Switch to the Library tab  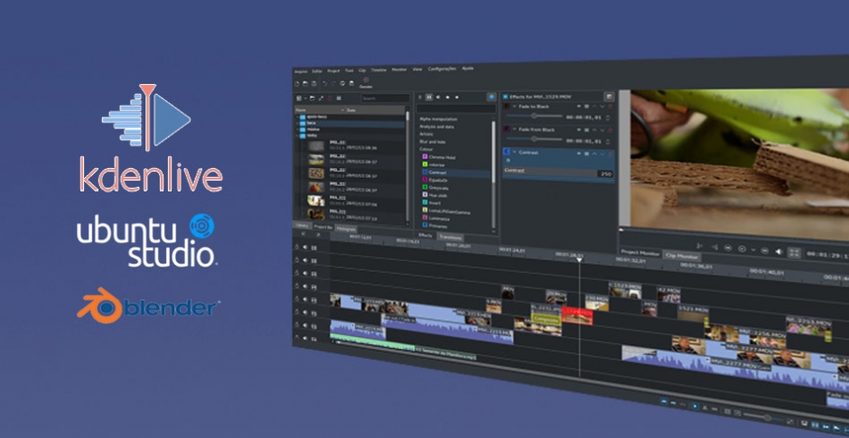pyautogui.click(x=303, y=226)
